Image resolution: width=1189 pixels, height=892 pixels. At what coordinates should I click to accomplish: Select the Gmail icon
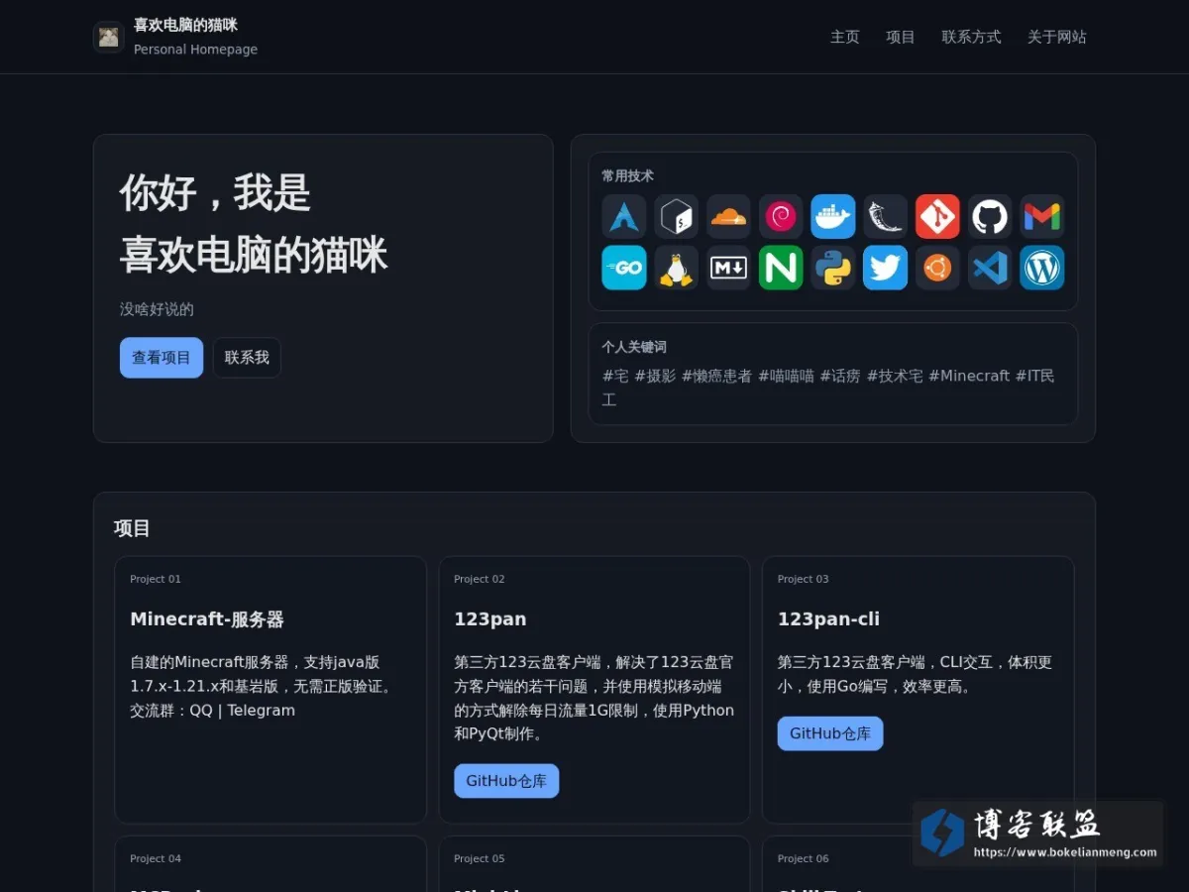point(1042,216)
